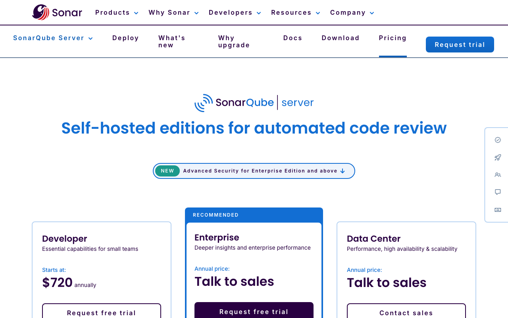
Task: Click the SonarQube server logo
Action: point(254,103)
